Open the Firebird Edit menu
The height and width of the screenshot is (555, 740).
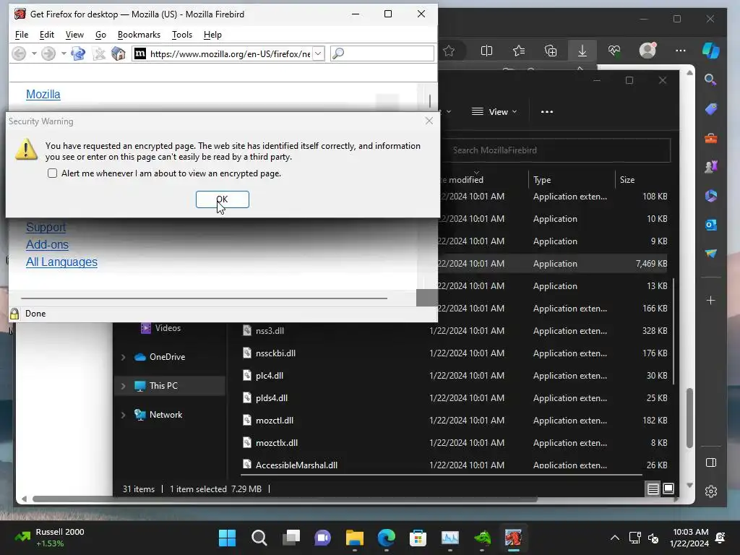47,35
